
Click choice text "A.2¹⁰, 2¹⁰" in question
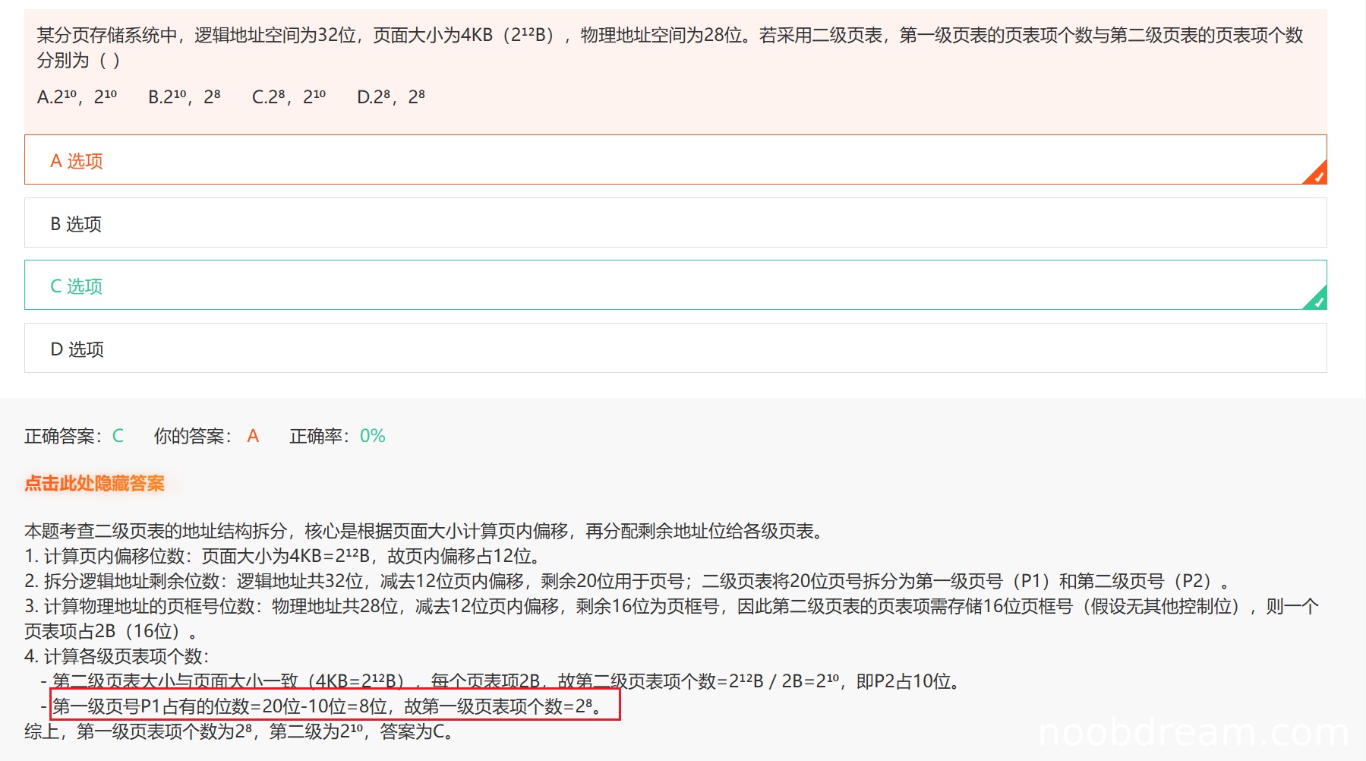[x=77, y=97]
